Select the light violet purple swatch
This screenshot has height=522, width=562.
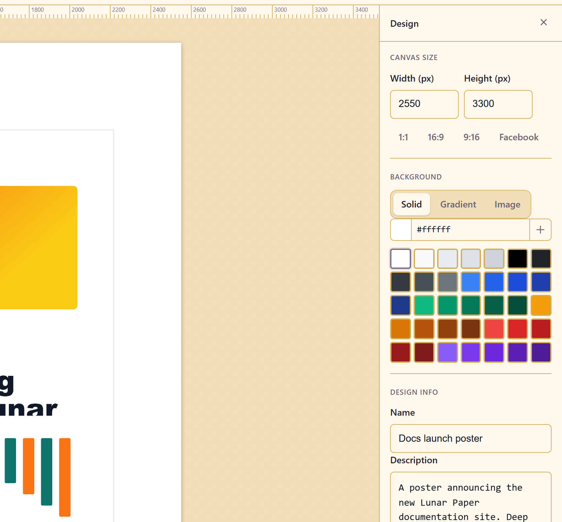click(447, 352)
